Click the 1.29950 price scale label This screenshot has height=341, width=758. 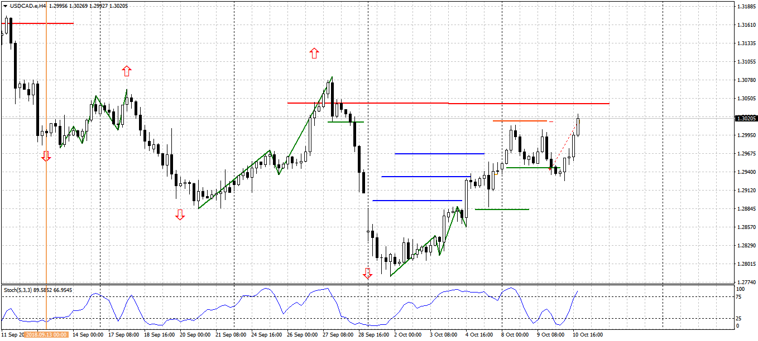coord(746,135)
